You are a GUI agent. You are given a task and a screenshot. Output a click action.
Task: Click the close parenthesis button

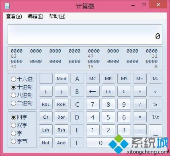(x=61, y=91)
